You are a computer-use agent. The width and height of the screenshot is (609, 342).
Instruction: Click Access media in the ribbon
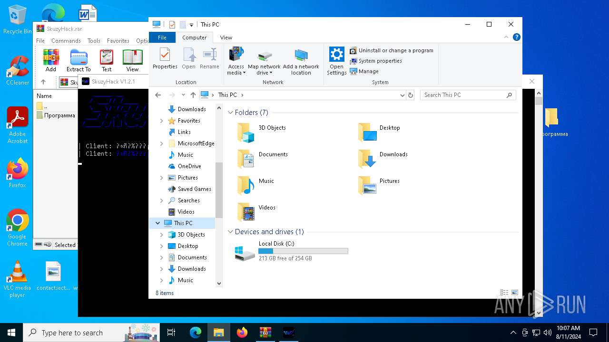236,61
